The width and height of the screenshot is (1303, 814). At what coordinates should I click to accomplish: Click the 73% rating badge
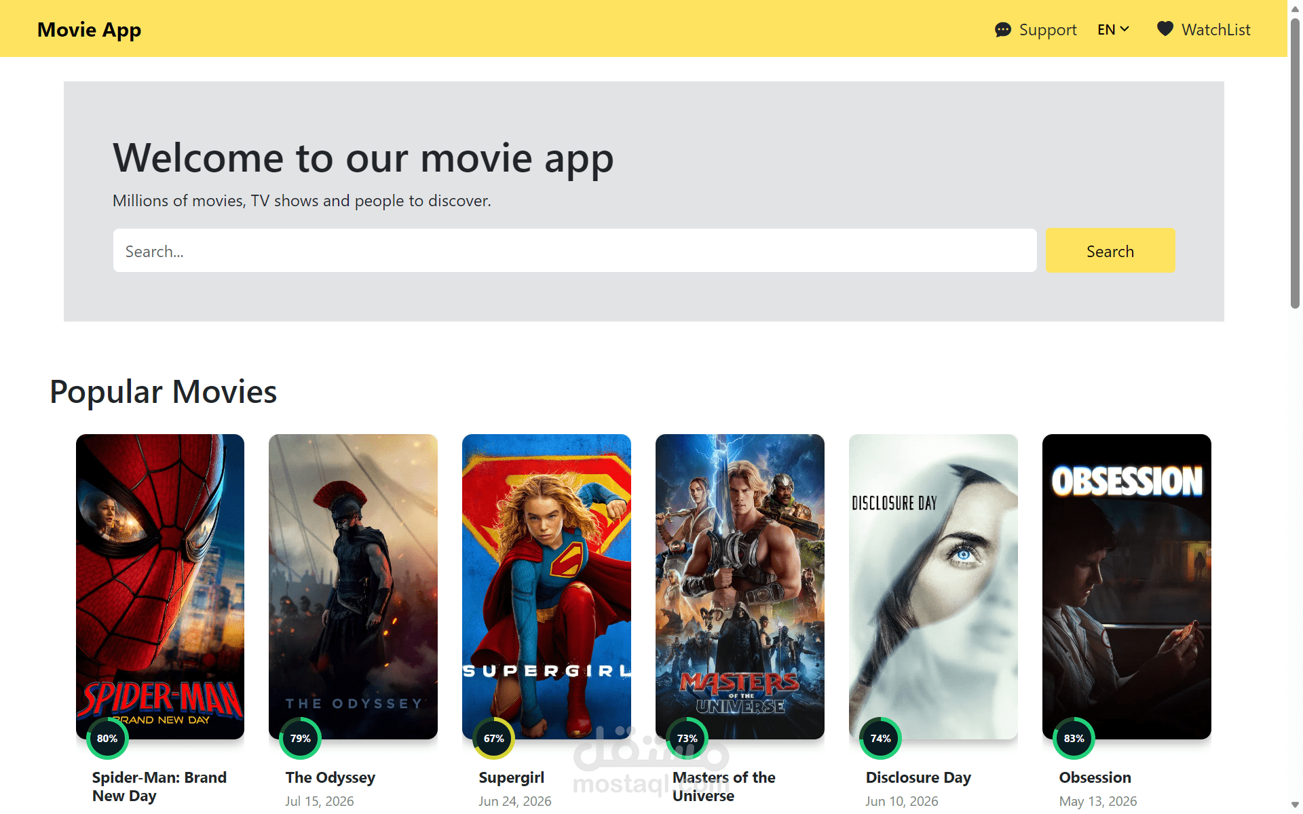coord(687,738)
